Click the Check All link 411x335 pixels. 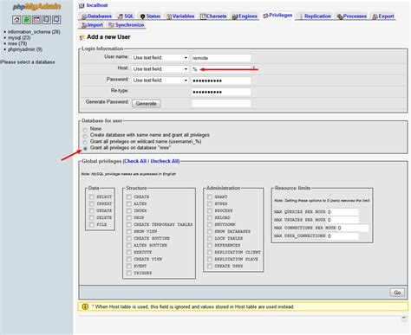(135, 161)
